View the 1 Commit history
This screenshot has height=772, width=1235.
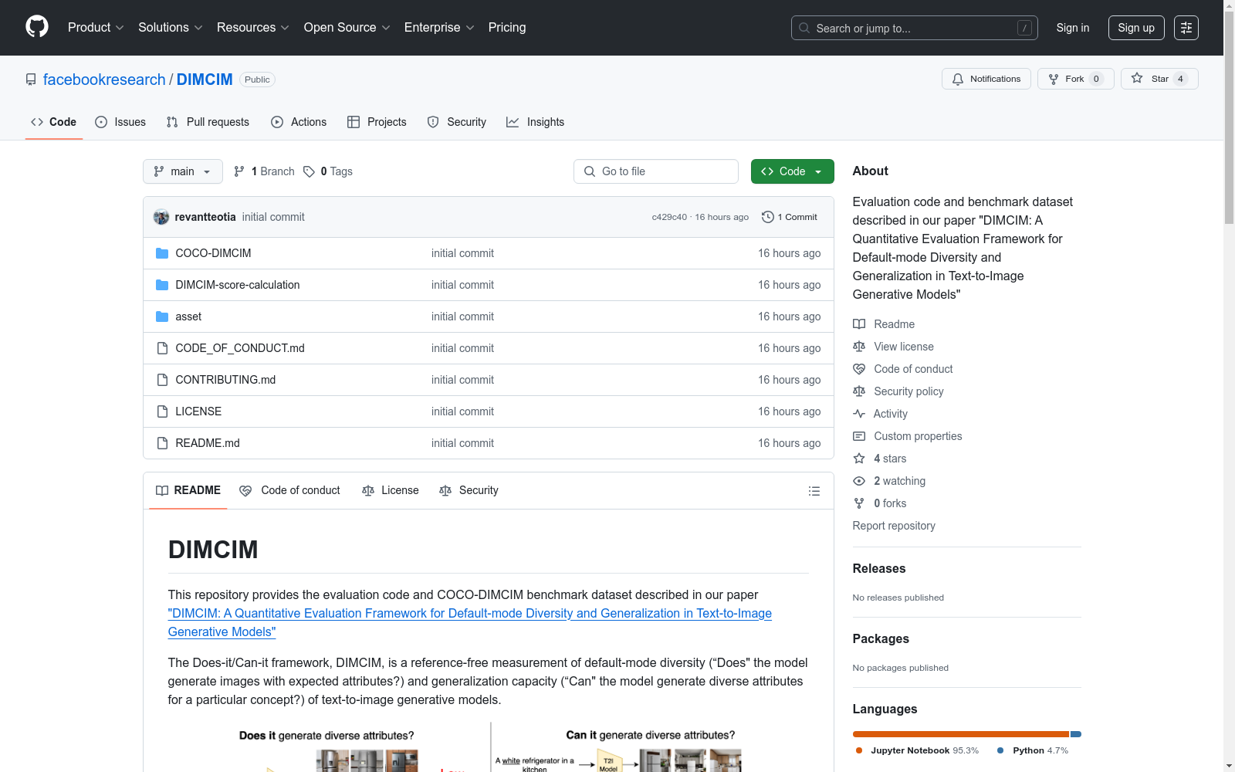click(790, 217)
